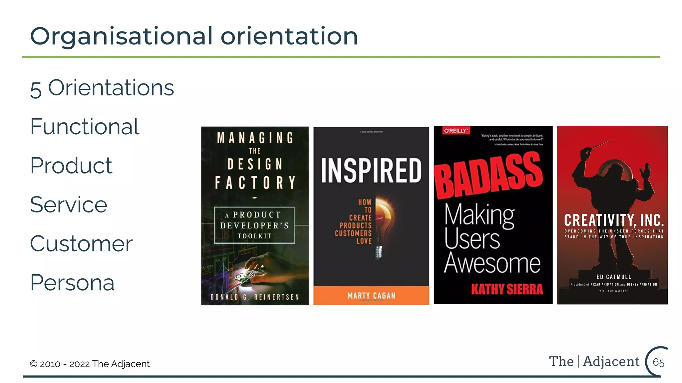Click the Marty Cagan orange author band
Image resolution: width=682 pixels, height=383 pixels.
point(371,296)
